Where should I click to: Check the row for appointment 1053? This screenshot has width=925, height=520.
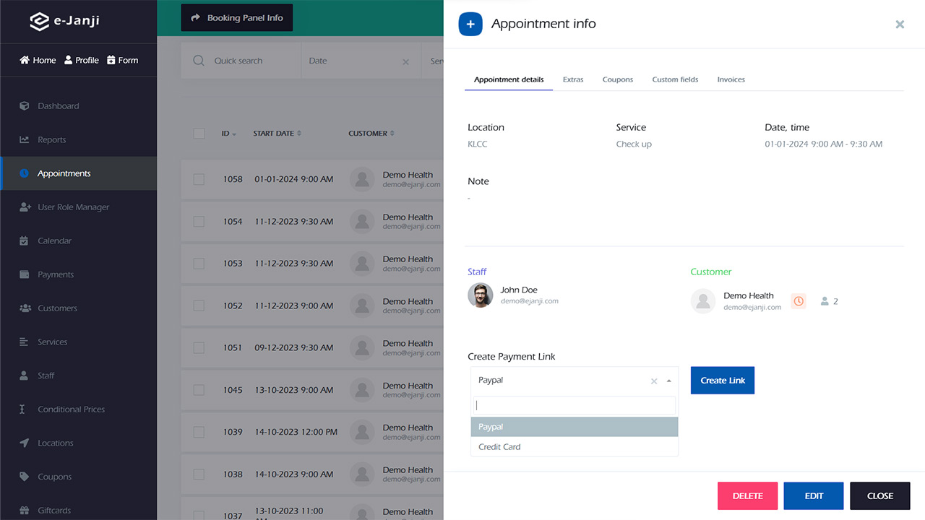point(199,264)
